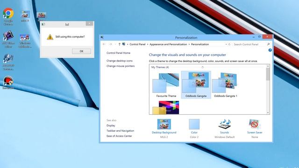Click the theme list scroll-up arrow
The width and height of the screenshot is (299, 168).
pyautogui.click(x=268, y=66)
